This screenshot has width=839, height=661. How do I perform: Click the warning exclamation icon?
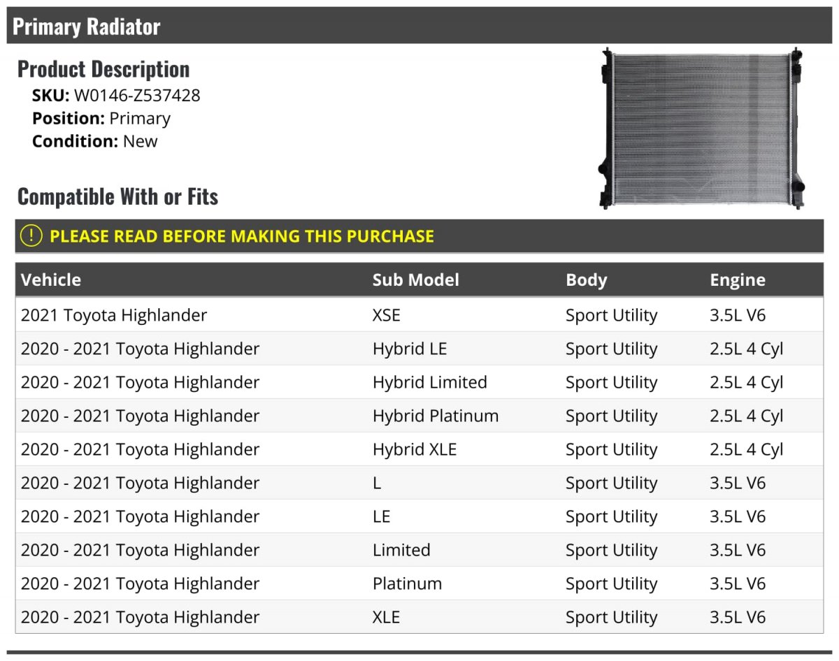[x=31, y=235]
